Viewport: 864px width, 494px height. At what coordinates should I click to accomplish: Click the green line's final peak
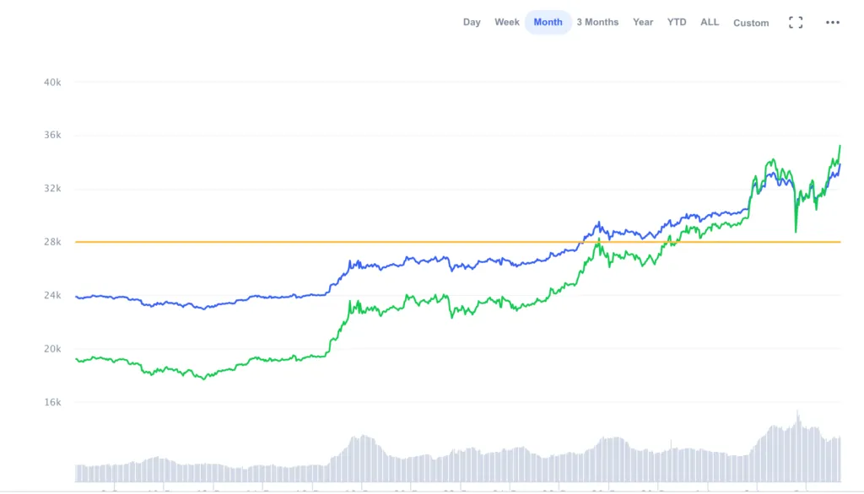[840, 147]
